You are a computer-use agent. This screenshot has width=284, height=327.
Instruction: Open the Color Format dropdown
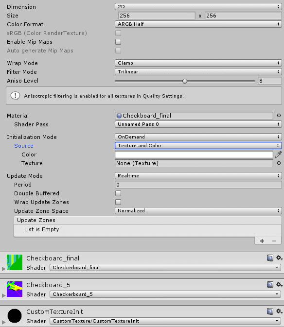pyautogui.click(x=198, y=24)
